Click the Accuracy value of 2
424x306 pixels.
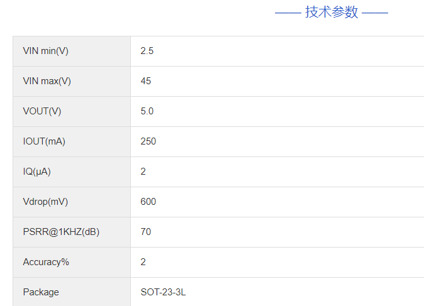(143, 262)
